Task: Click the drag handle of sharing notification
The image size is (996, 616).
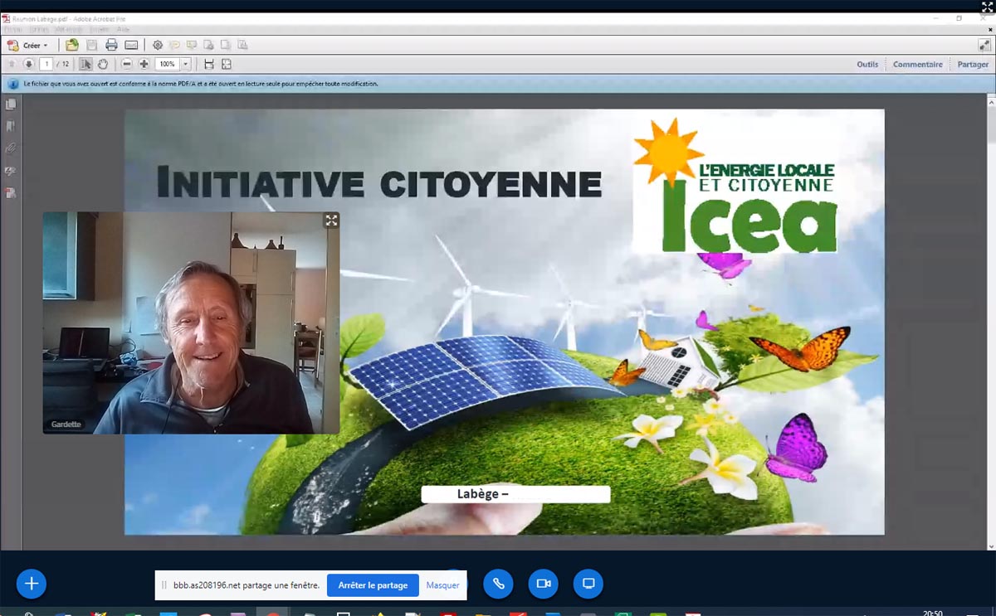Action: [x=164, y=584]
